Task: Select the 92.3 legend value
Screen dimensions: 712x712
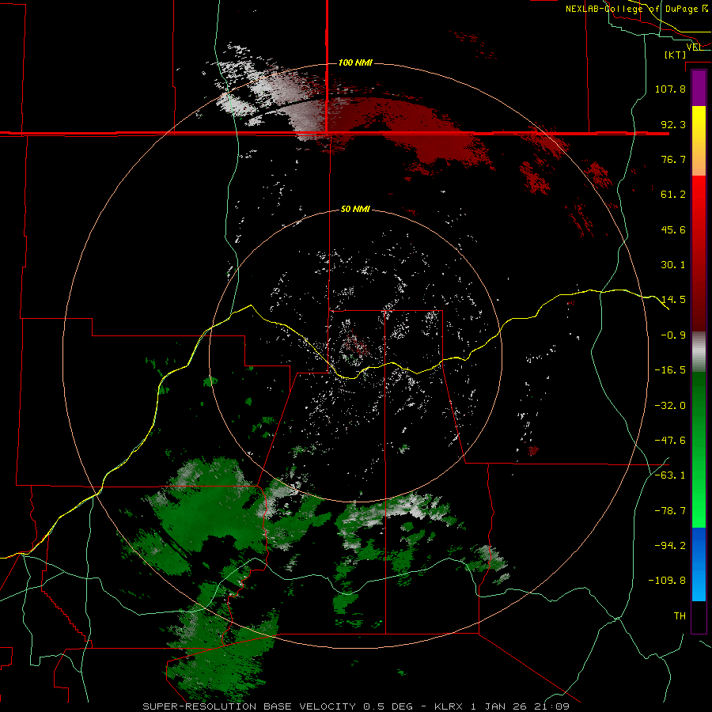Action: pos(673,124)
